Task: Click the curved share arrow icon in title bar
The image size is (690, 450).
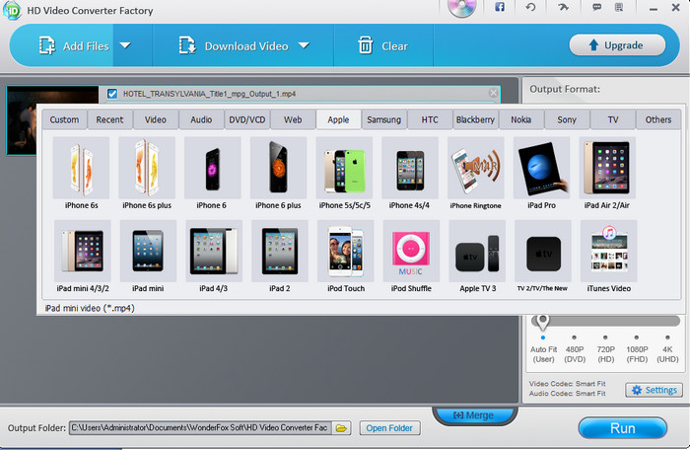Action: coord(563,7)
